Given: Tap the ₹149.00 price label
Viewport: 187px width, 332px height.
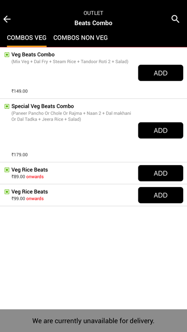Looking at the screenshot, I should [x=20, y=91].
